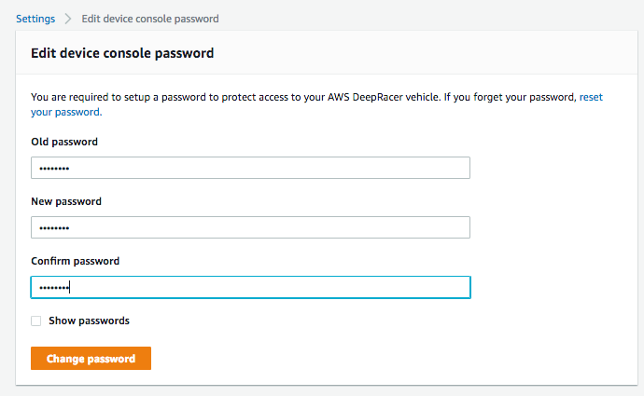Focus the Old password input field
Image resolution: width=644 pixels, height=396 pixels.
(250, 168)
